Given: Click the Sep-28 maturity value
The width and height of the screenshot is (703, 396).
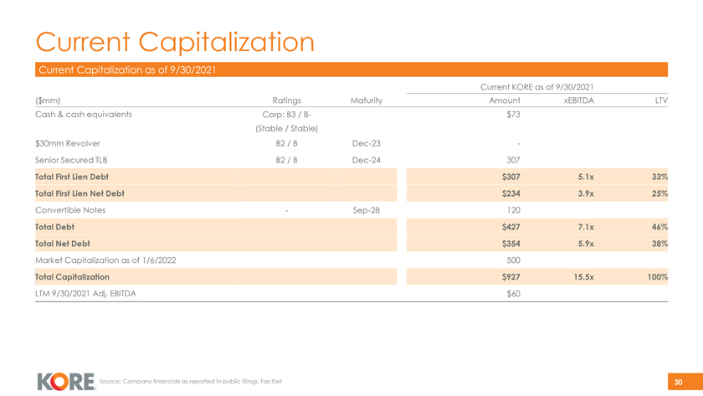Looking at the screenshot, I should coord(366,210).
